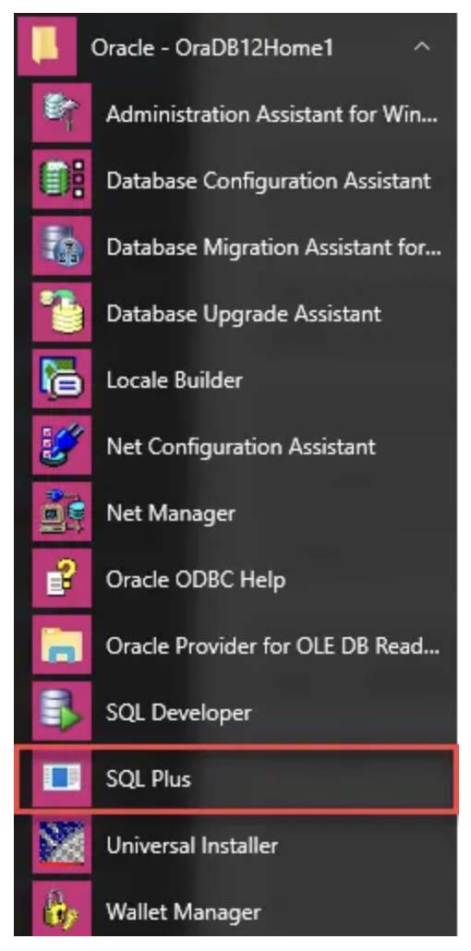This screenshot has width=471, height=951.
Task: Click the SQL Plus icon
Action: coord(61,778)
